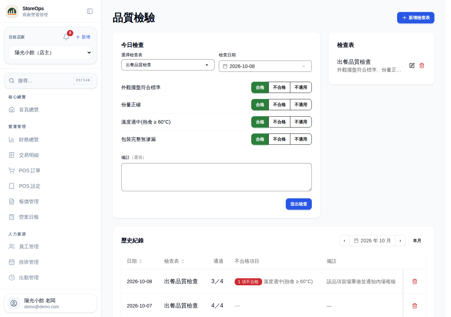
Task: Click the 3／4 pass count
Action: click(217, 281)
